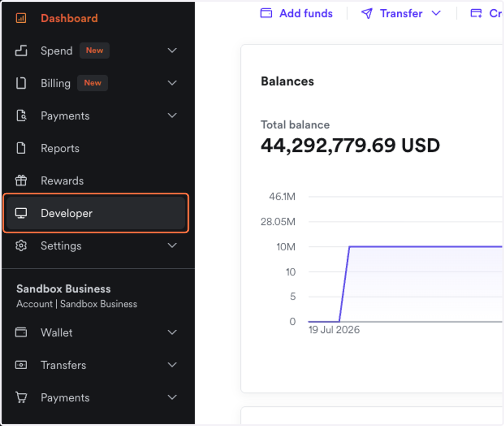Click the Transfers cash icon
This screenshot has height=426, width=504.
21,365
